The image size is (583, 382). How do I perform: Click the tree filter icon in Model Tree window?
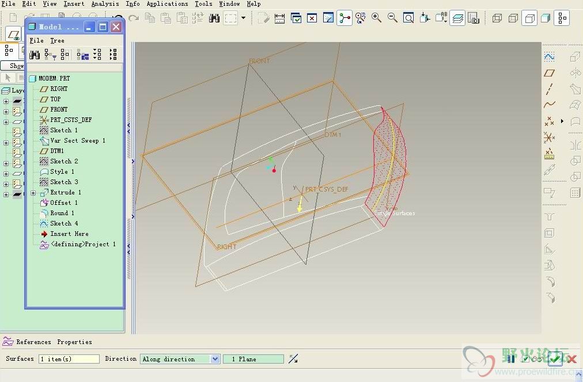50,55
